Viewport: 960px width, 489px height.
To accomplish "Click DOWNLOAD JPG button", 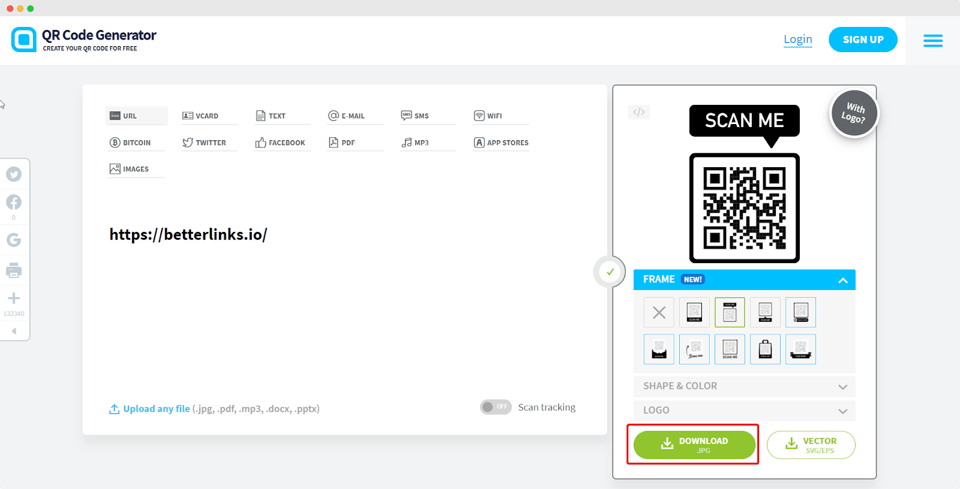I will 694,445.
